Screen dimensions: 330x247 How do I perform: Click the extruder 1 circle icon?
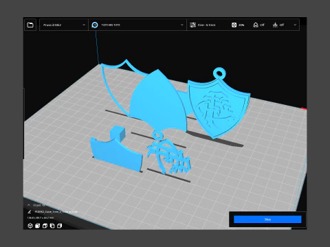point(95,25)
